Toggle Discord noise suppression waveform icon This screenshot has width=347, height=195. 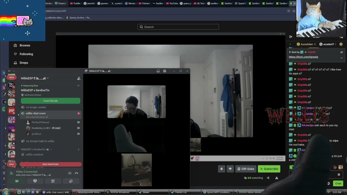click(x=70, y=173)
